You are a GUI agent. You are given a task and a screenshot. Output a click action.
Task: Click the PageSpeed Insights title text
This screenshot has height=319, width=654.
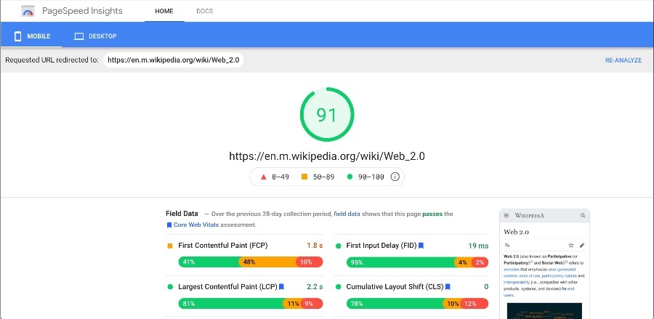83,11
